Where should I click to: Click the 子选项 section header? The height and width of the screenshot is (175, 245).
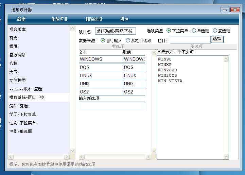coord(196,47)
